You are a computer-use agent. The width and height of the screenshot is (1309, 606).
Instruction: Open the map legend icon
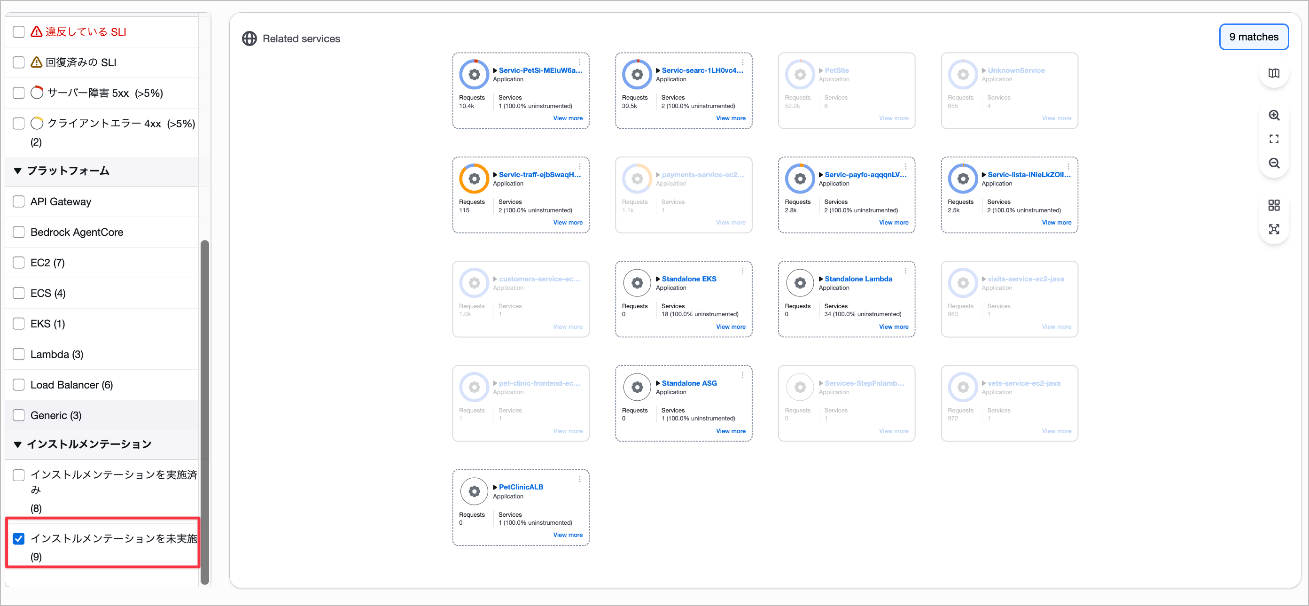1273,73
